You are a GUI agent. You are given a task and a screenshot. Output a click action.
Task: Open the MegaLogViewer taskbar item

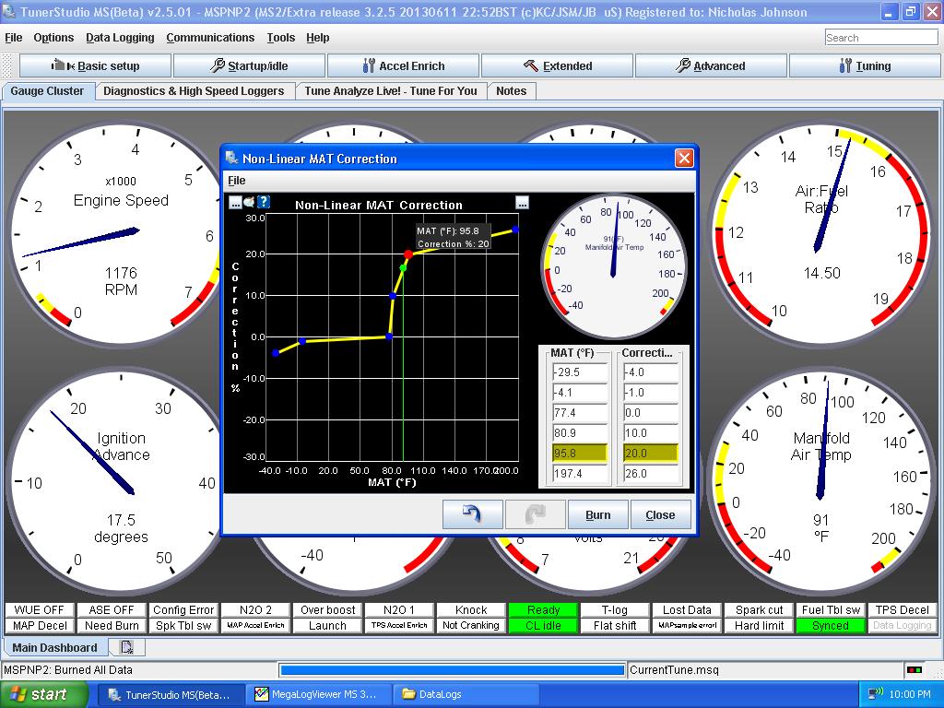pos(318,694)
